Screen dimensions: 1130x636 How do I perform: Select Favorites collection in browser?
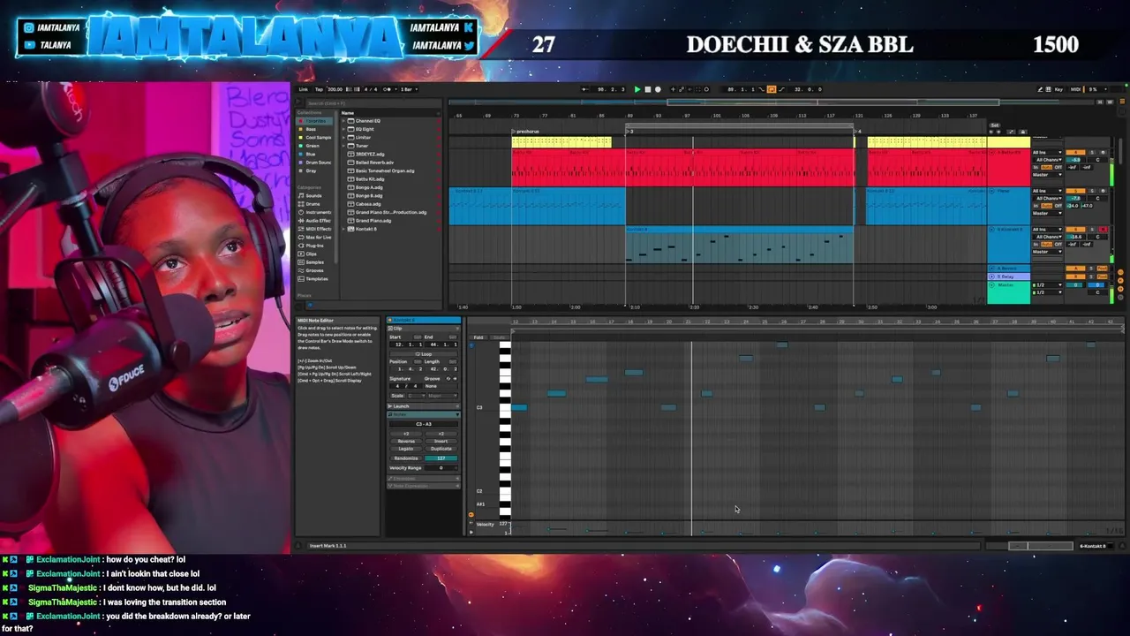tap(315, 121)
